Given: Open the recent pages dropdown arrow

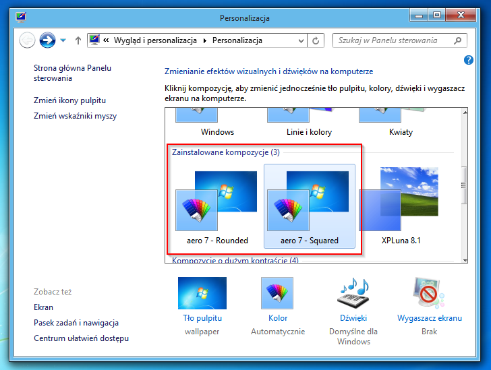Looking at the screenshot, I should pos(63,40).
